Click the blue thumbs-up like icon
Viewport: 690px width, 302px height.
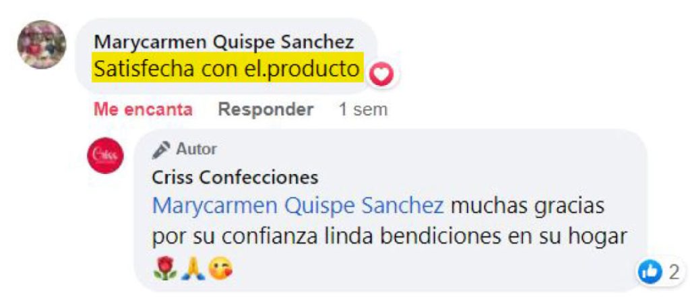coord(650,272)
